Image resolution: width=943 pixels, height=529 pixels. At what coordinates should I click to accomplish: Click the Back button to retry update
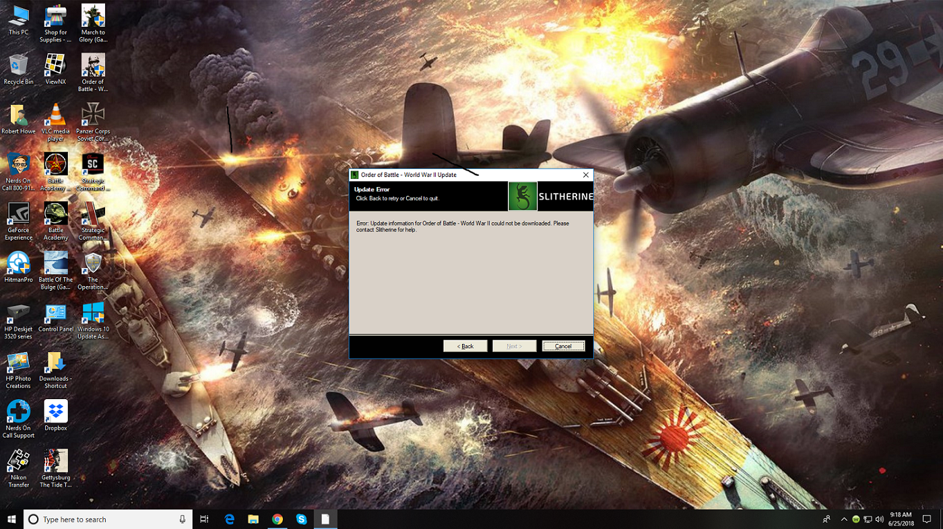pyautogui.click(x=465, y=346)
